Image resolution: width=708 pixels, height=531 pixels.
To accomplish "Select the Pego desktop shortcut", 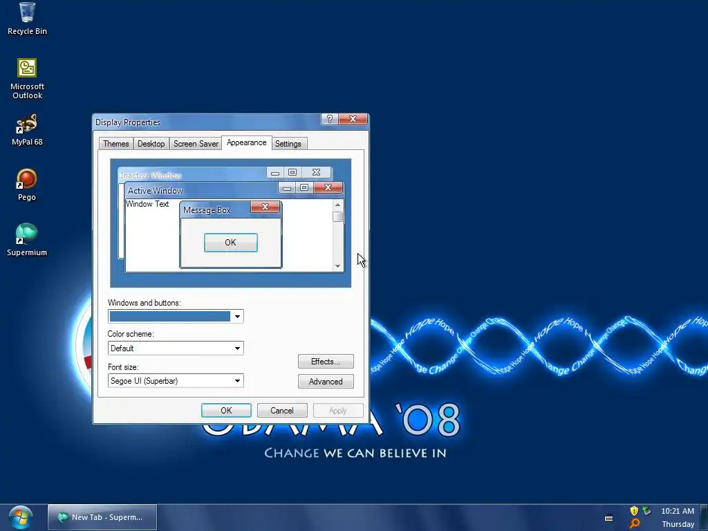I will [27, 185].
